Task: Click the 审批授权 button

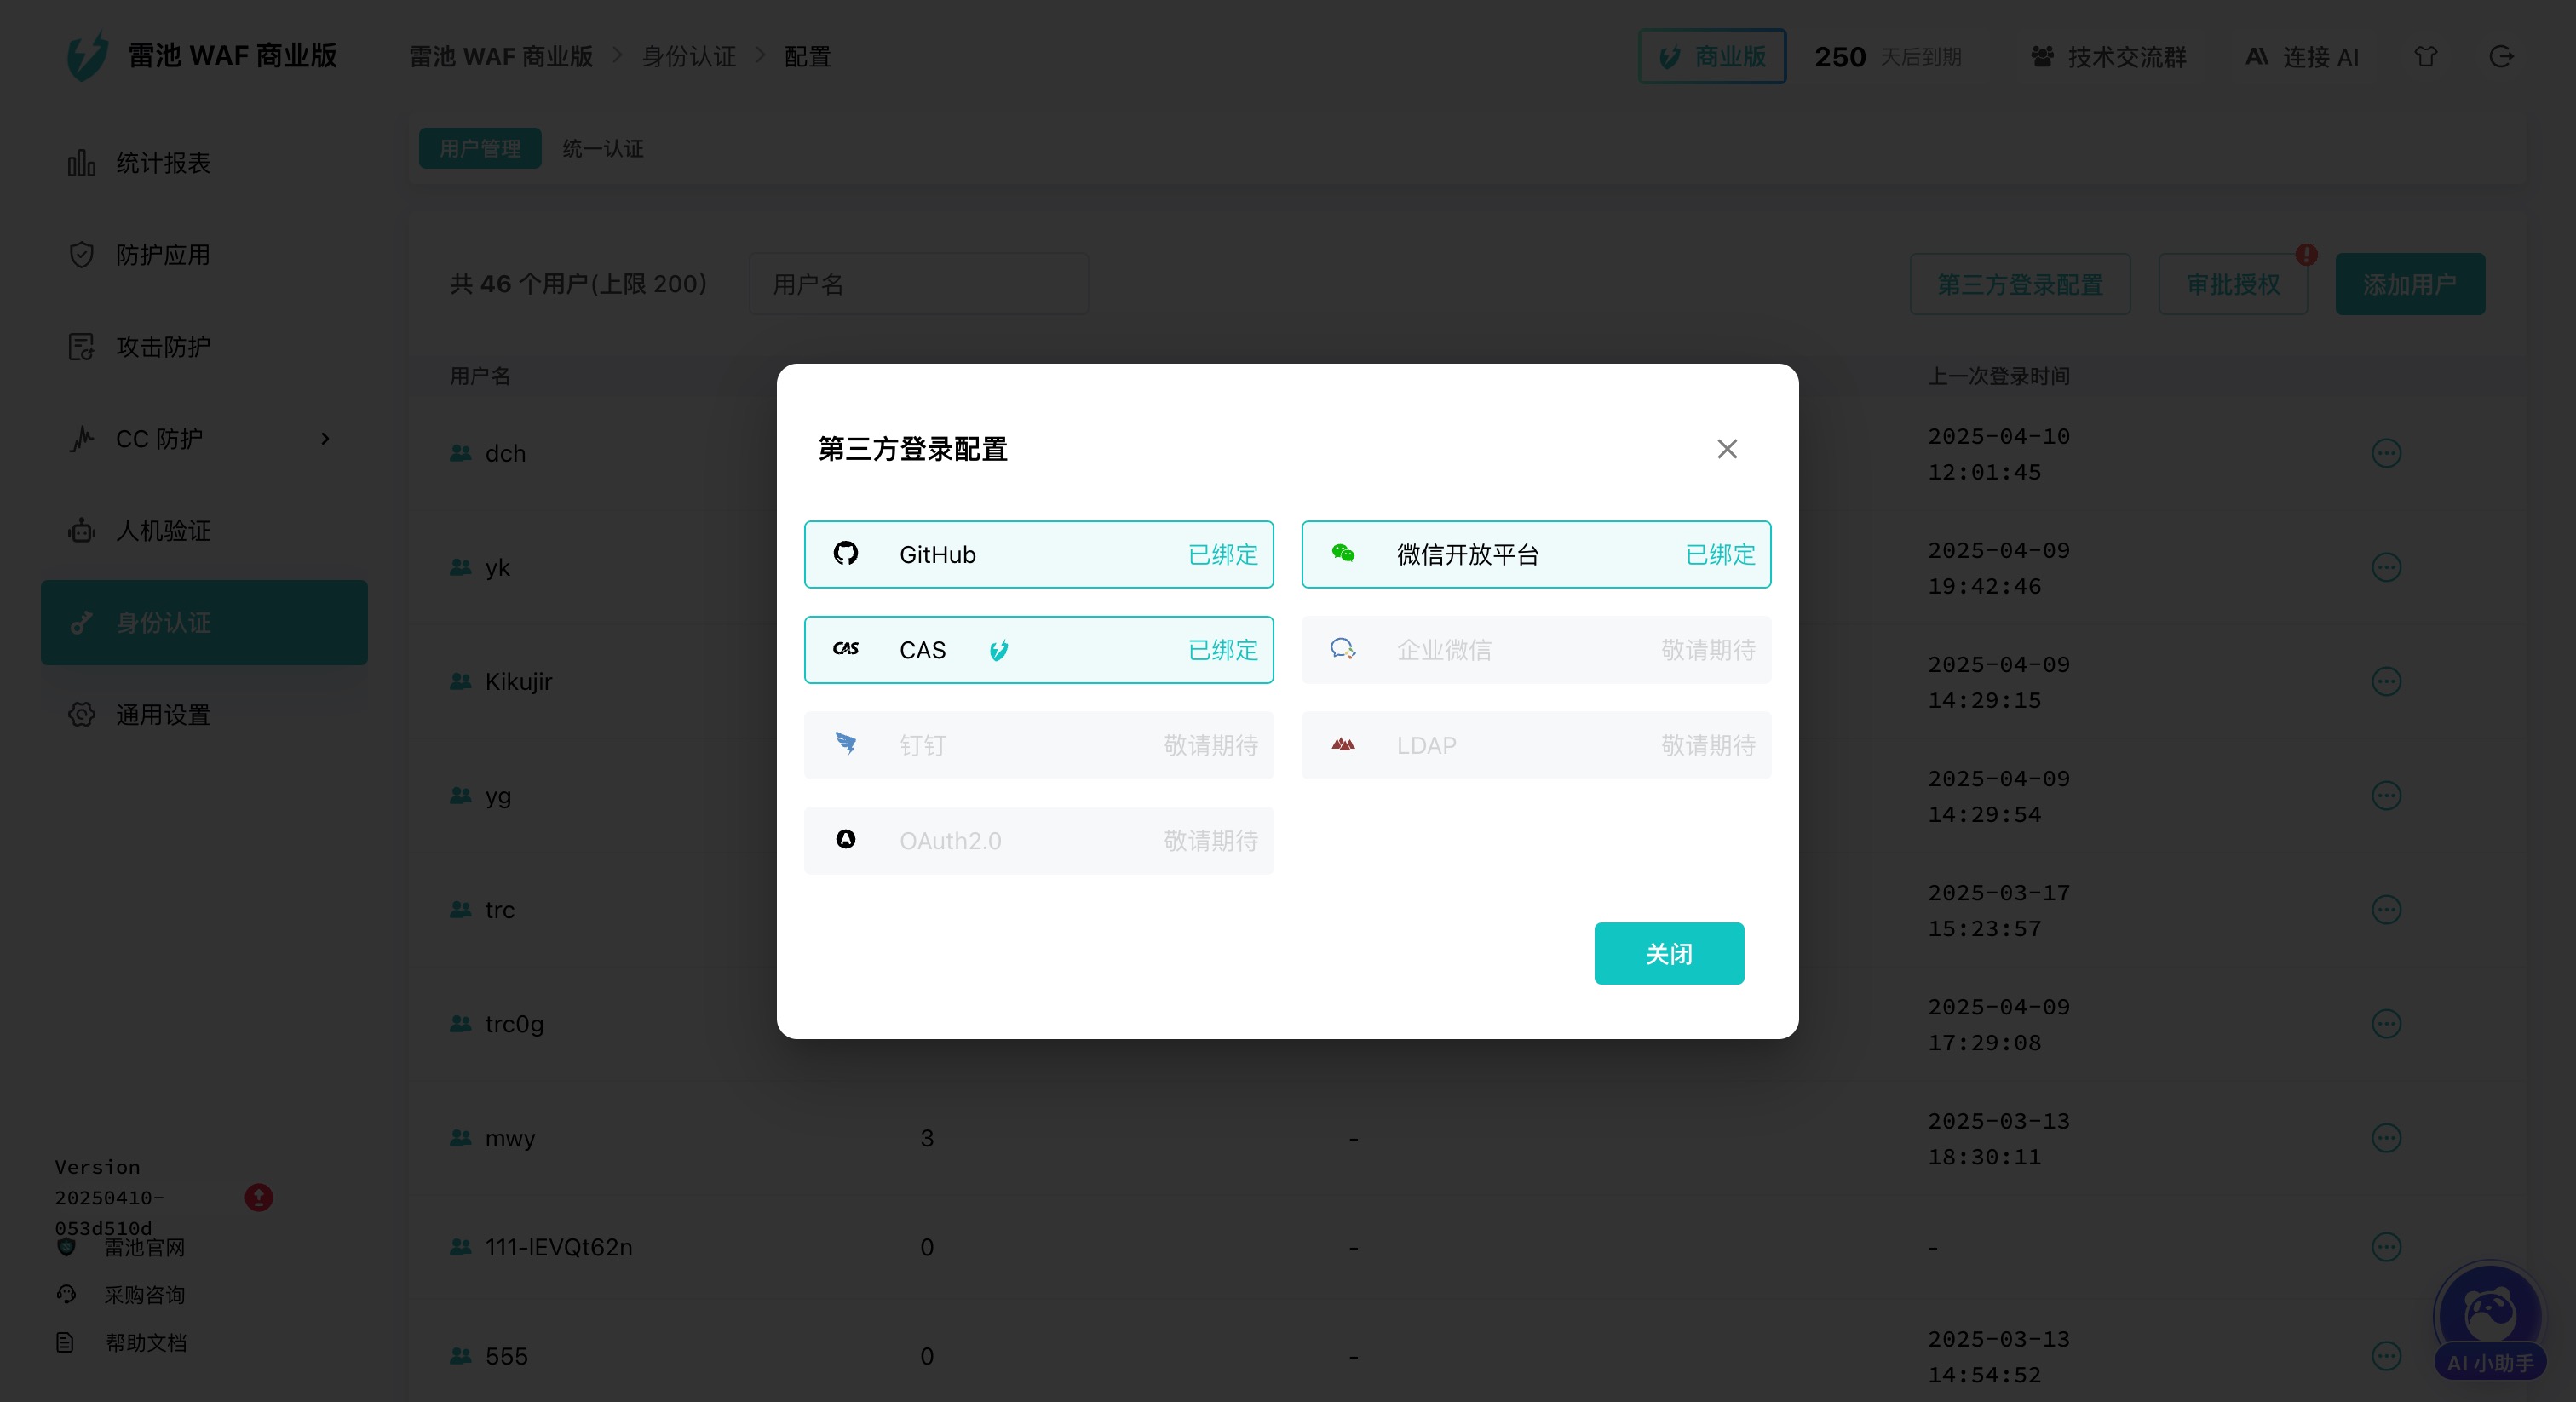Action: [x=2233, y=284]
